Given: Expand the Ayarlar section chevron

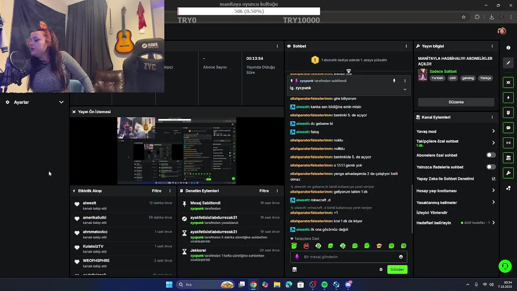Looking at the screenshot, I should coord(61,102).
